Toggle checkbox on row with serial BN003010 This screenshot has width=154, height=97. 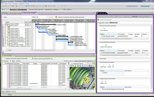(8, 85)
